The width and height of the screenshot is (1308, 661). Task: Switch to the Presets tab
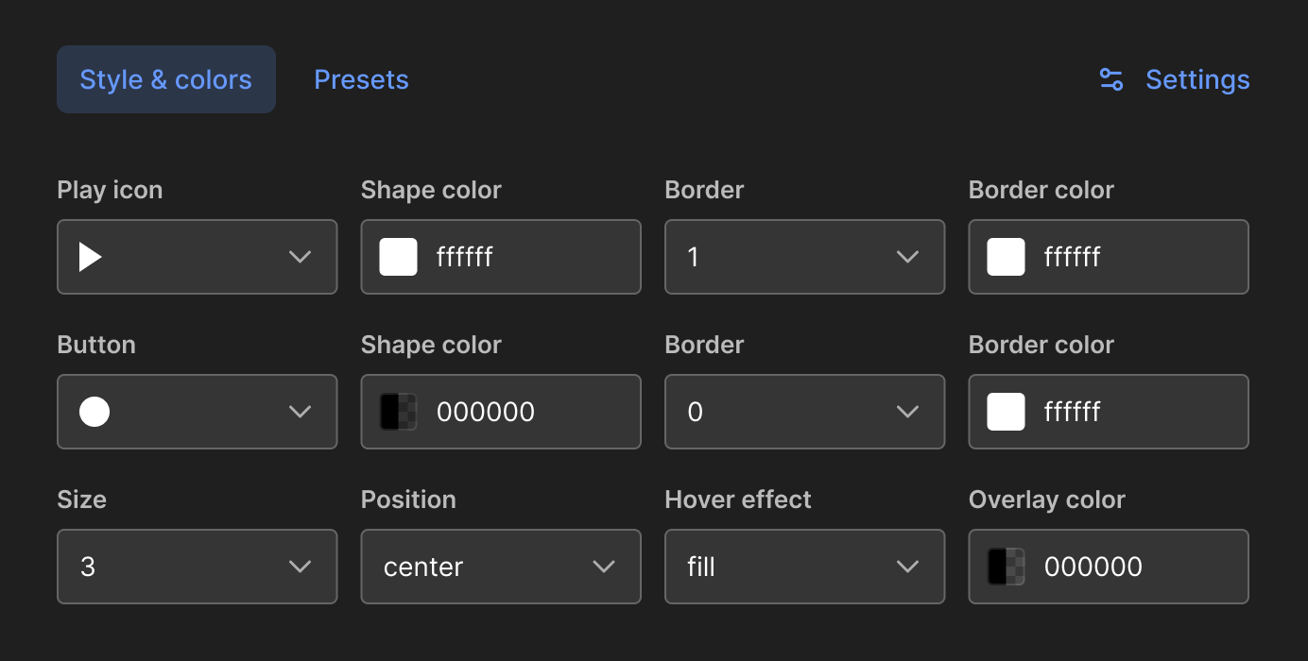361,79
